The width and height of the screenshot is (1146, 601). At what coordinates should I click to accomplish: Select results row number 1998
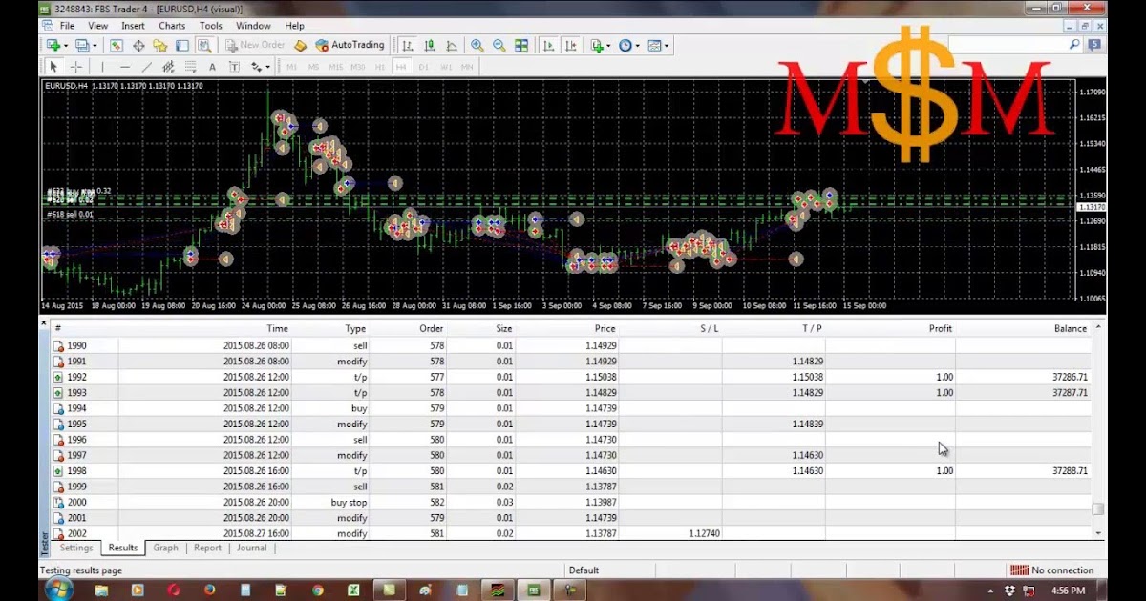coord(570,471)
